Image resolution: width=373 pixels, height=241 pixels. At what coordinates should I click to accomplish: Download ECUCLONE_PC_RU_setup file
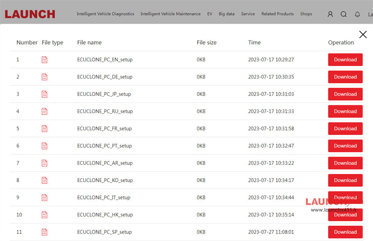[345, 111]
